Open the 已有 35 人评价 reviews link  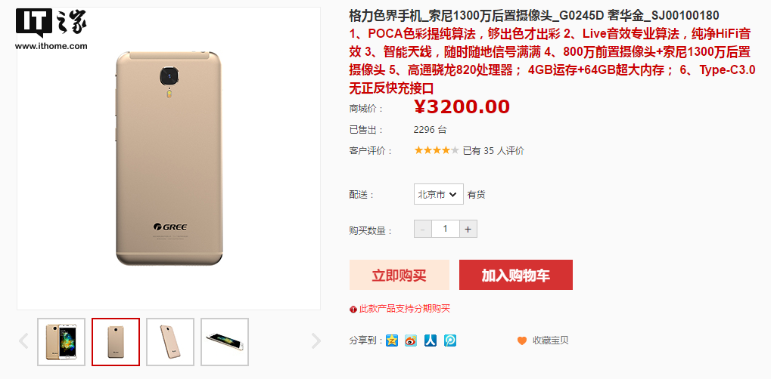[493, 151]
